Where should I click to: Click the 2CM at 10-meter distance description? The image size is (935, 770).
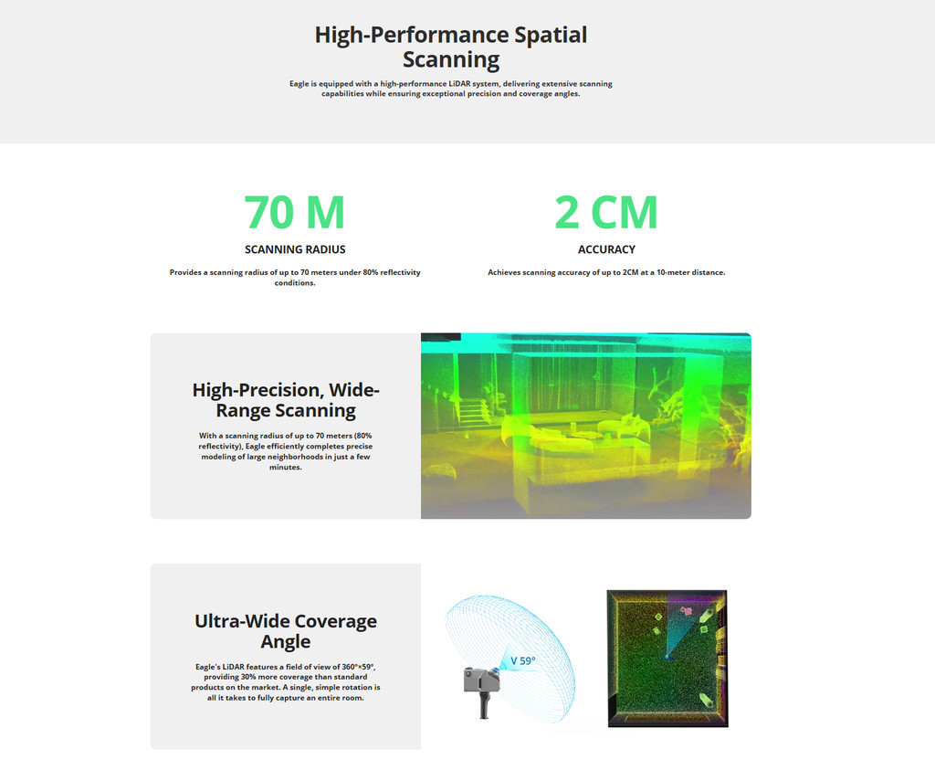coord(606,272)
